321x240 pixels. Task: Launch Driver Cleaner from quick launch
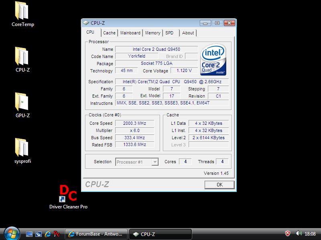(57, 234)
